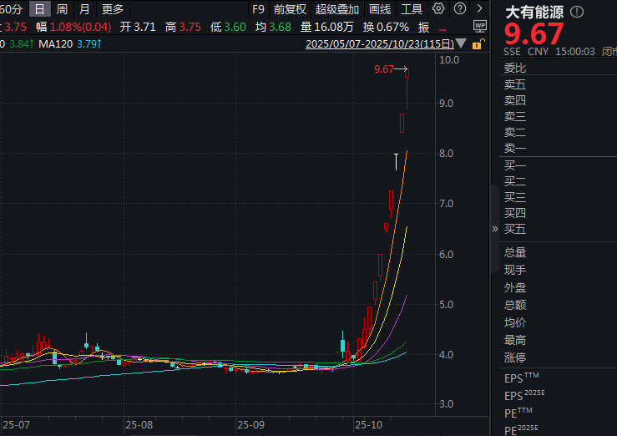This screenshot has width=617, height=436.
Task: Toggle the date range lock icon
Action: click(x=478, y=44)
